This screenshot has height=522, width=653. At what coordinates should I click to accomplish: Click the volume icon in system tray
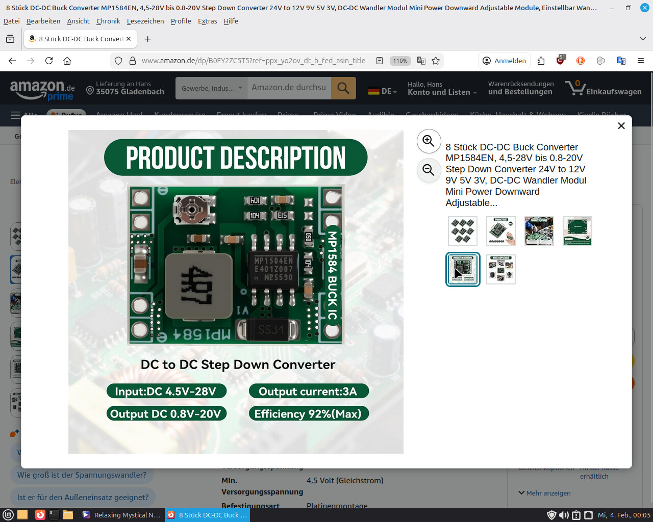[x=564, y=515]
